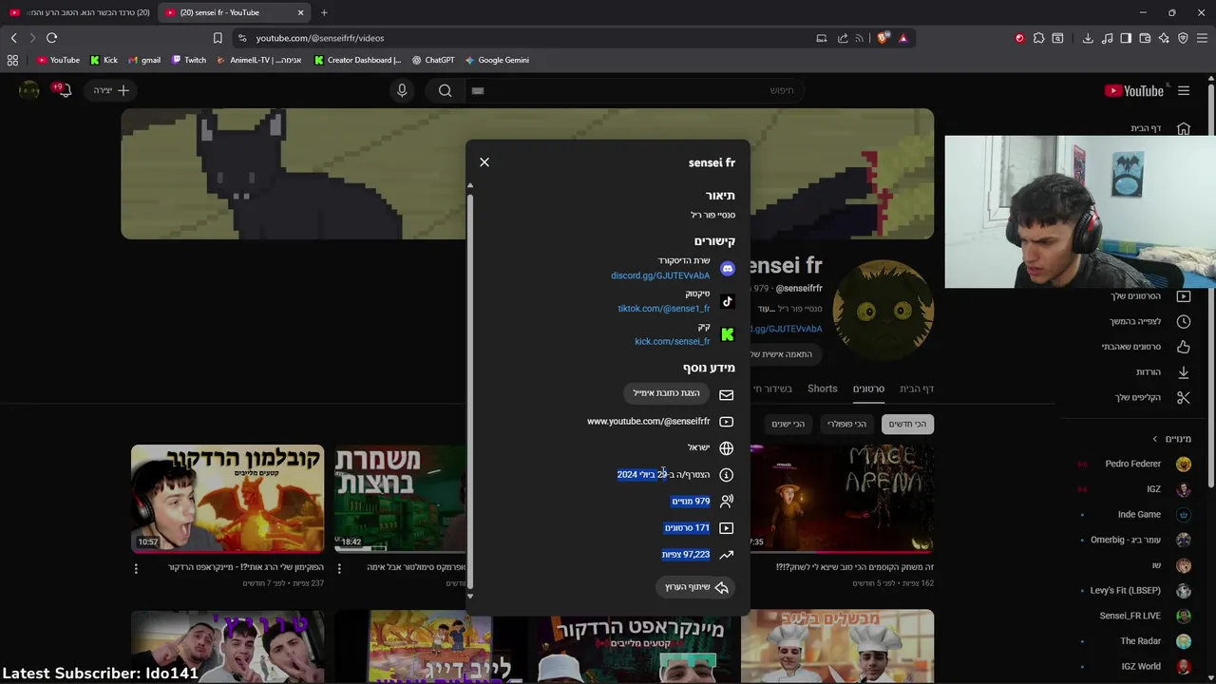Open Brave Shields icon
This screenshot has height=684, width=1216.
pyautogui.click(x=883, y=38)
